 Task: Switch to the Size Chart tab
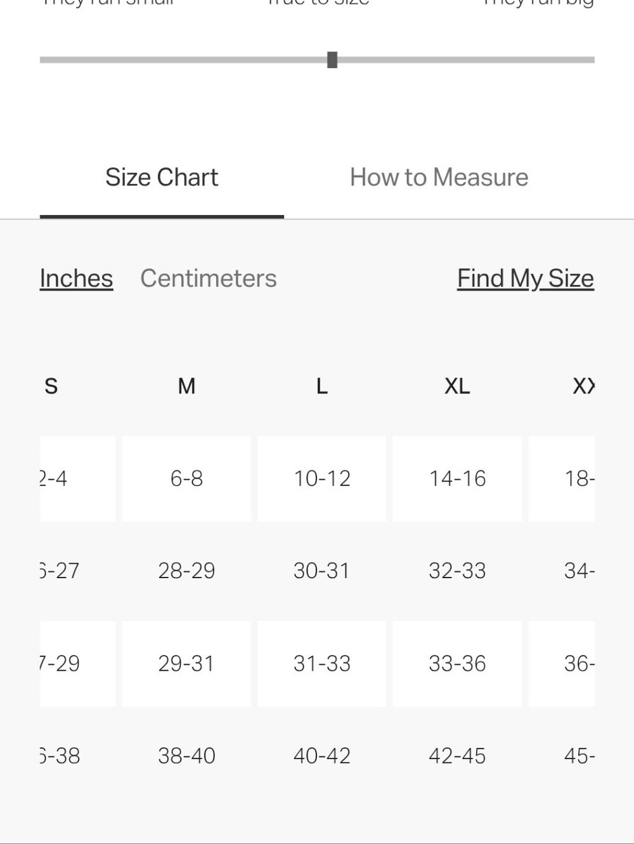click(162, 178)
